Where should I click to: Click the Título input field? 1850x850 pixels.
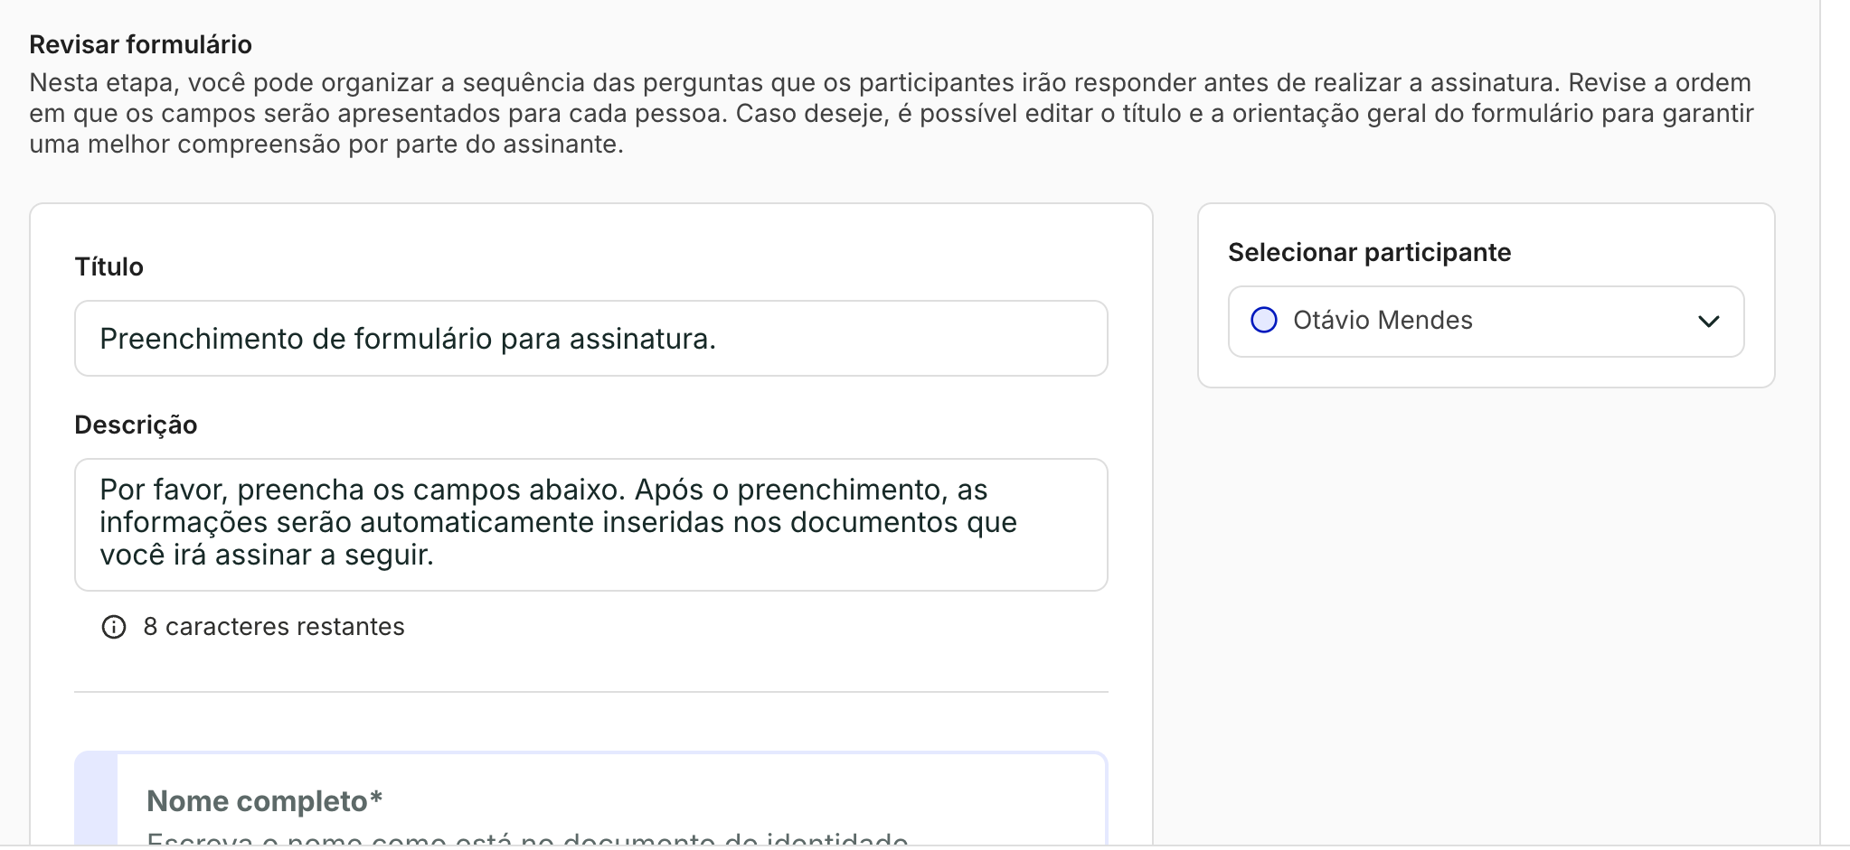pos(591,339)
